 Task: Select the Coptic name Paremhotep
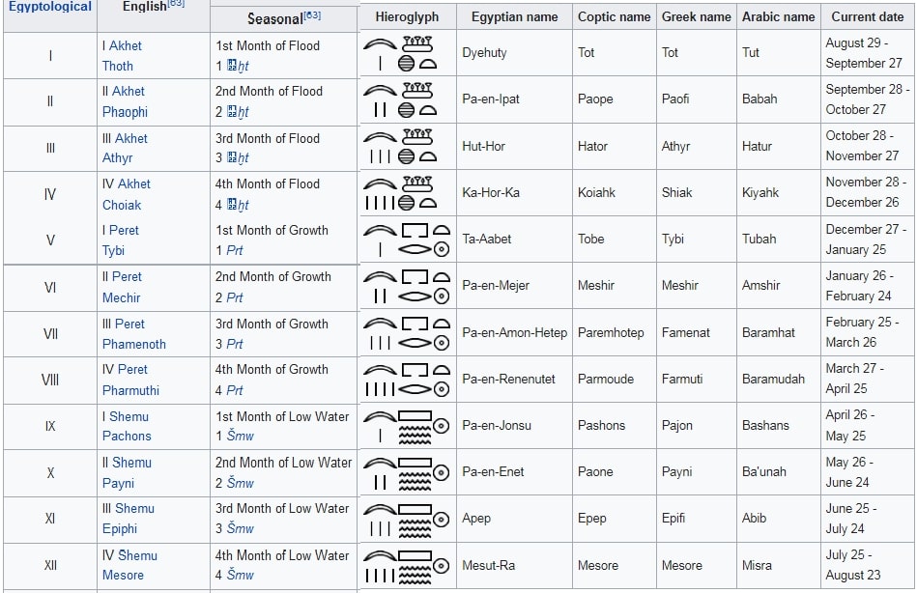coord(611,333)
